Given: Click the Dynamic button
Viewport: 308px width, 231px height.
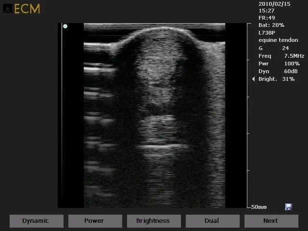Looking at the screenshot, I should [x=37, y=221].
